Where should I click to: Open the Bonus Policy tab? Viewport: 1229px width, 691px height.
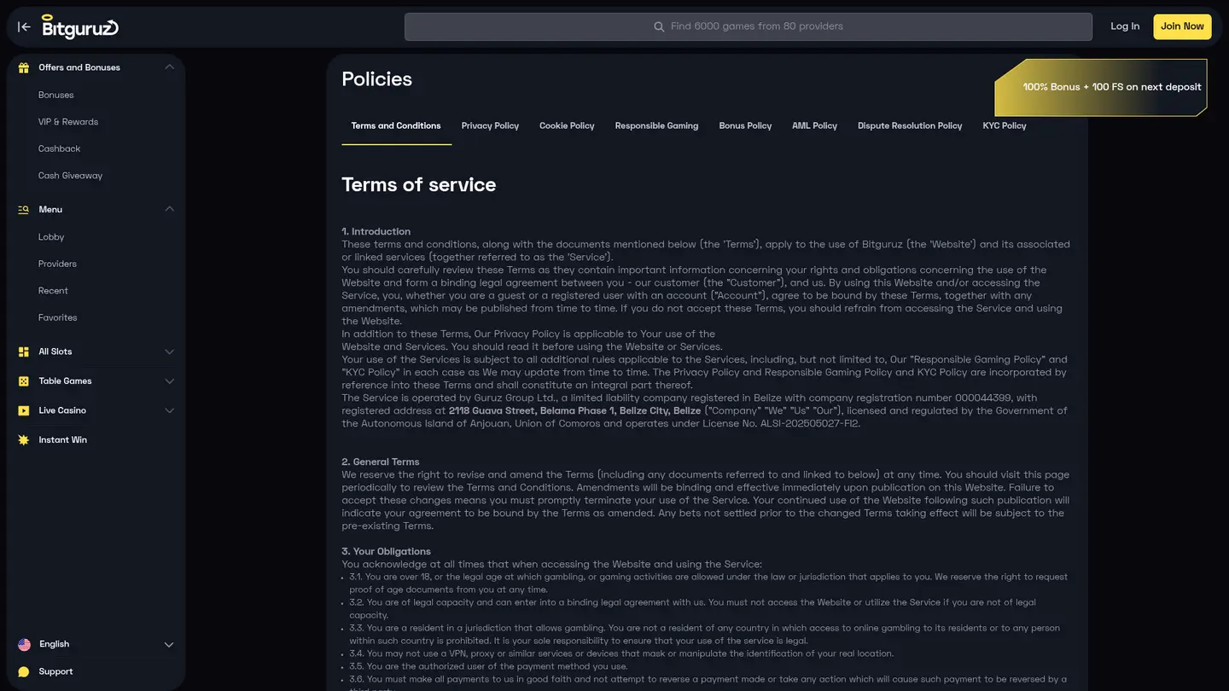745,126
